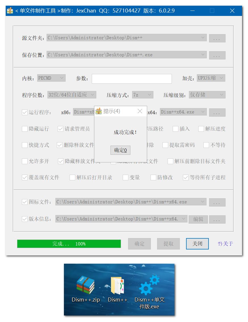This screenshot has width=248, height=322.
Task: Toggle the 图标文件 checkbox
Action: 25,202
